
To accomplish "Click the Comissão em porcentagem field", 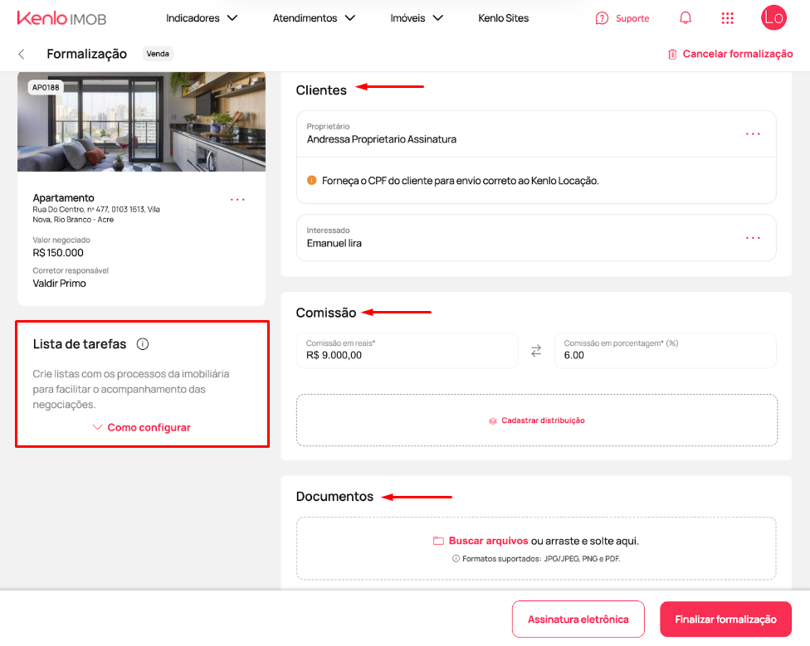I will [665, 350].
